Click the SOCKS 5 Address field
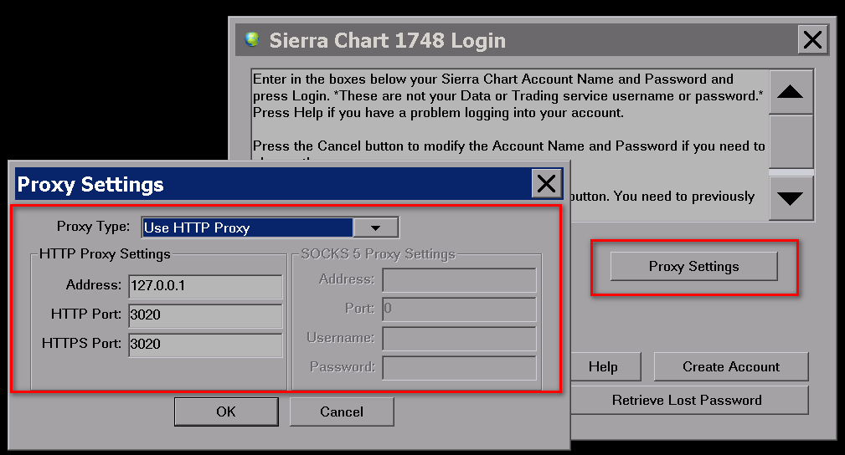 pos(459,280)
